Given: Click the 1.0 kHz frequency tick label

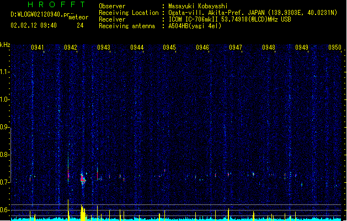Looking at the screenshot, I should point(5,99).
